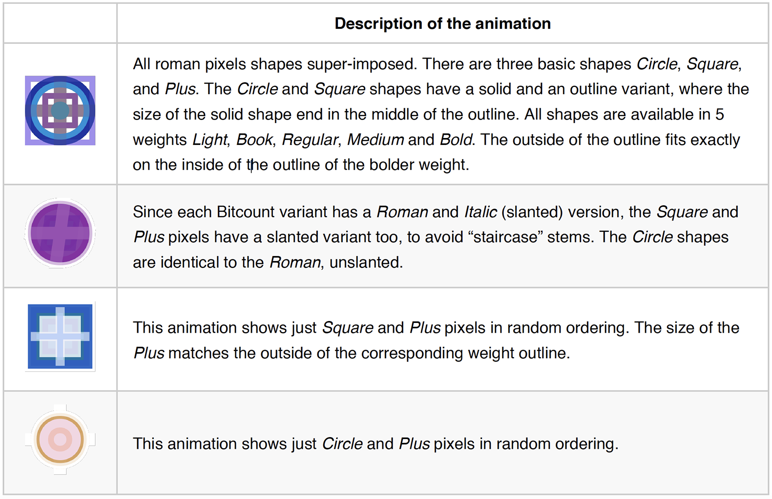
Task: Click the empty top-left header cell
Action: 60,23
